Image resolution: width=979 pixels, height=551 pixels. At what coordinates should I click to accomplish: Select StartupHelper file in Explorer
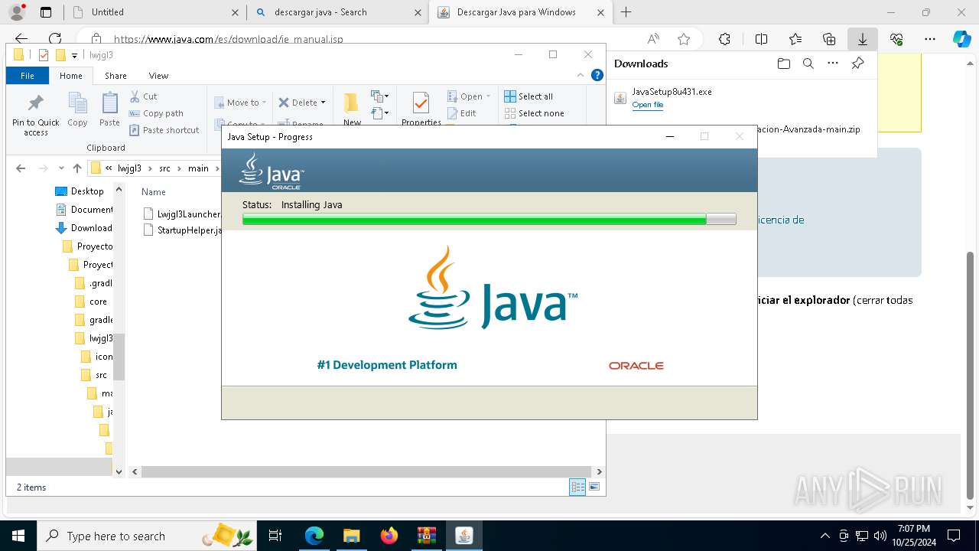182,230
